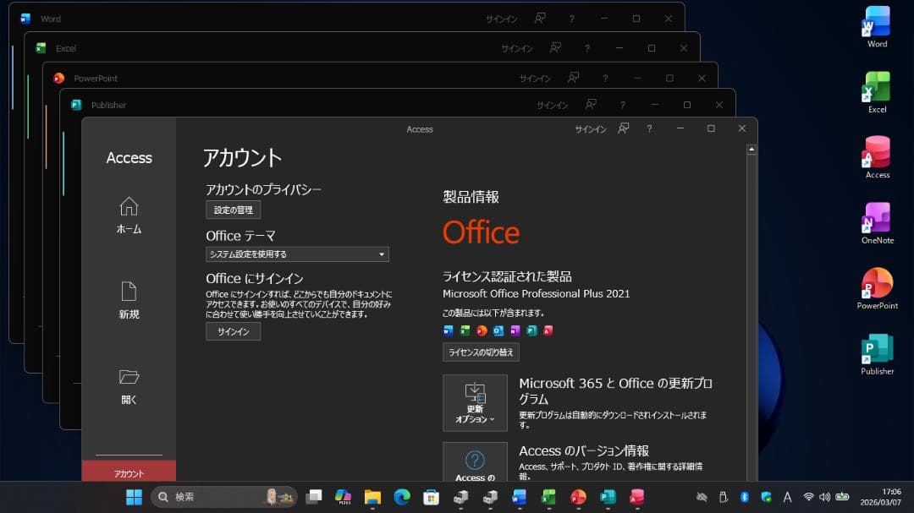Image resolution: width=914 pixels, height=513 pixels.
Task: Open the Windows Start menu
Action: point(134,497)
